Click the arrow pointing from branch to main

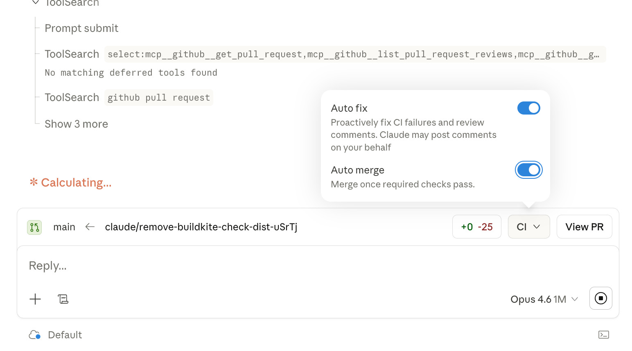[x=90, y=227]
